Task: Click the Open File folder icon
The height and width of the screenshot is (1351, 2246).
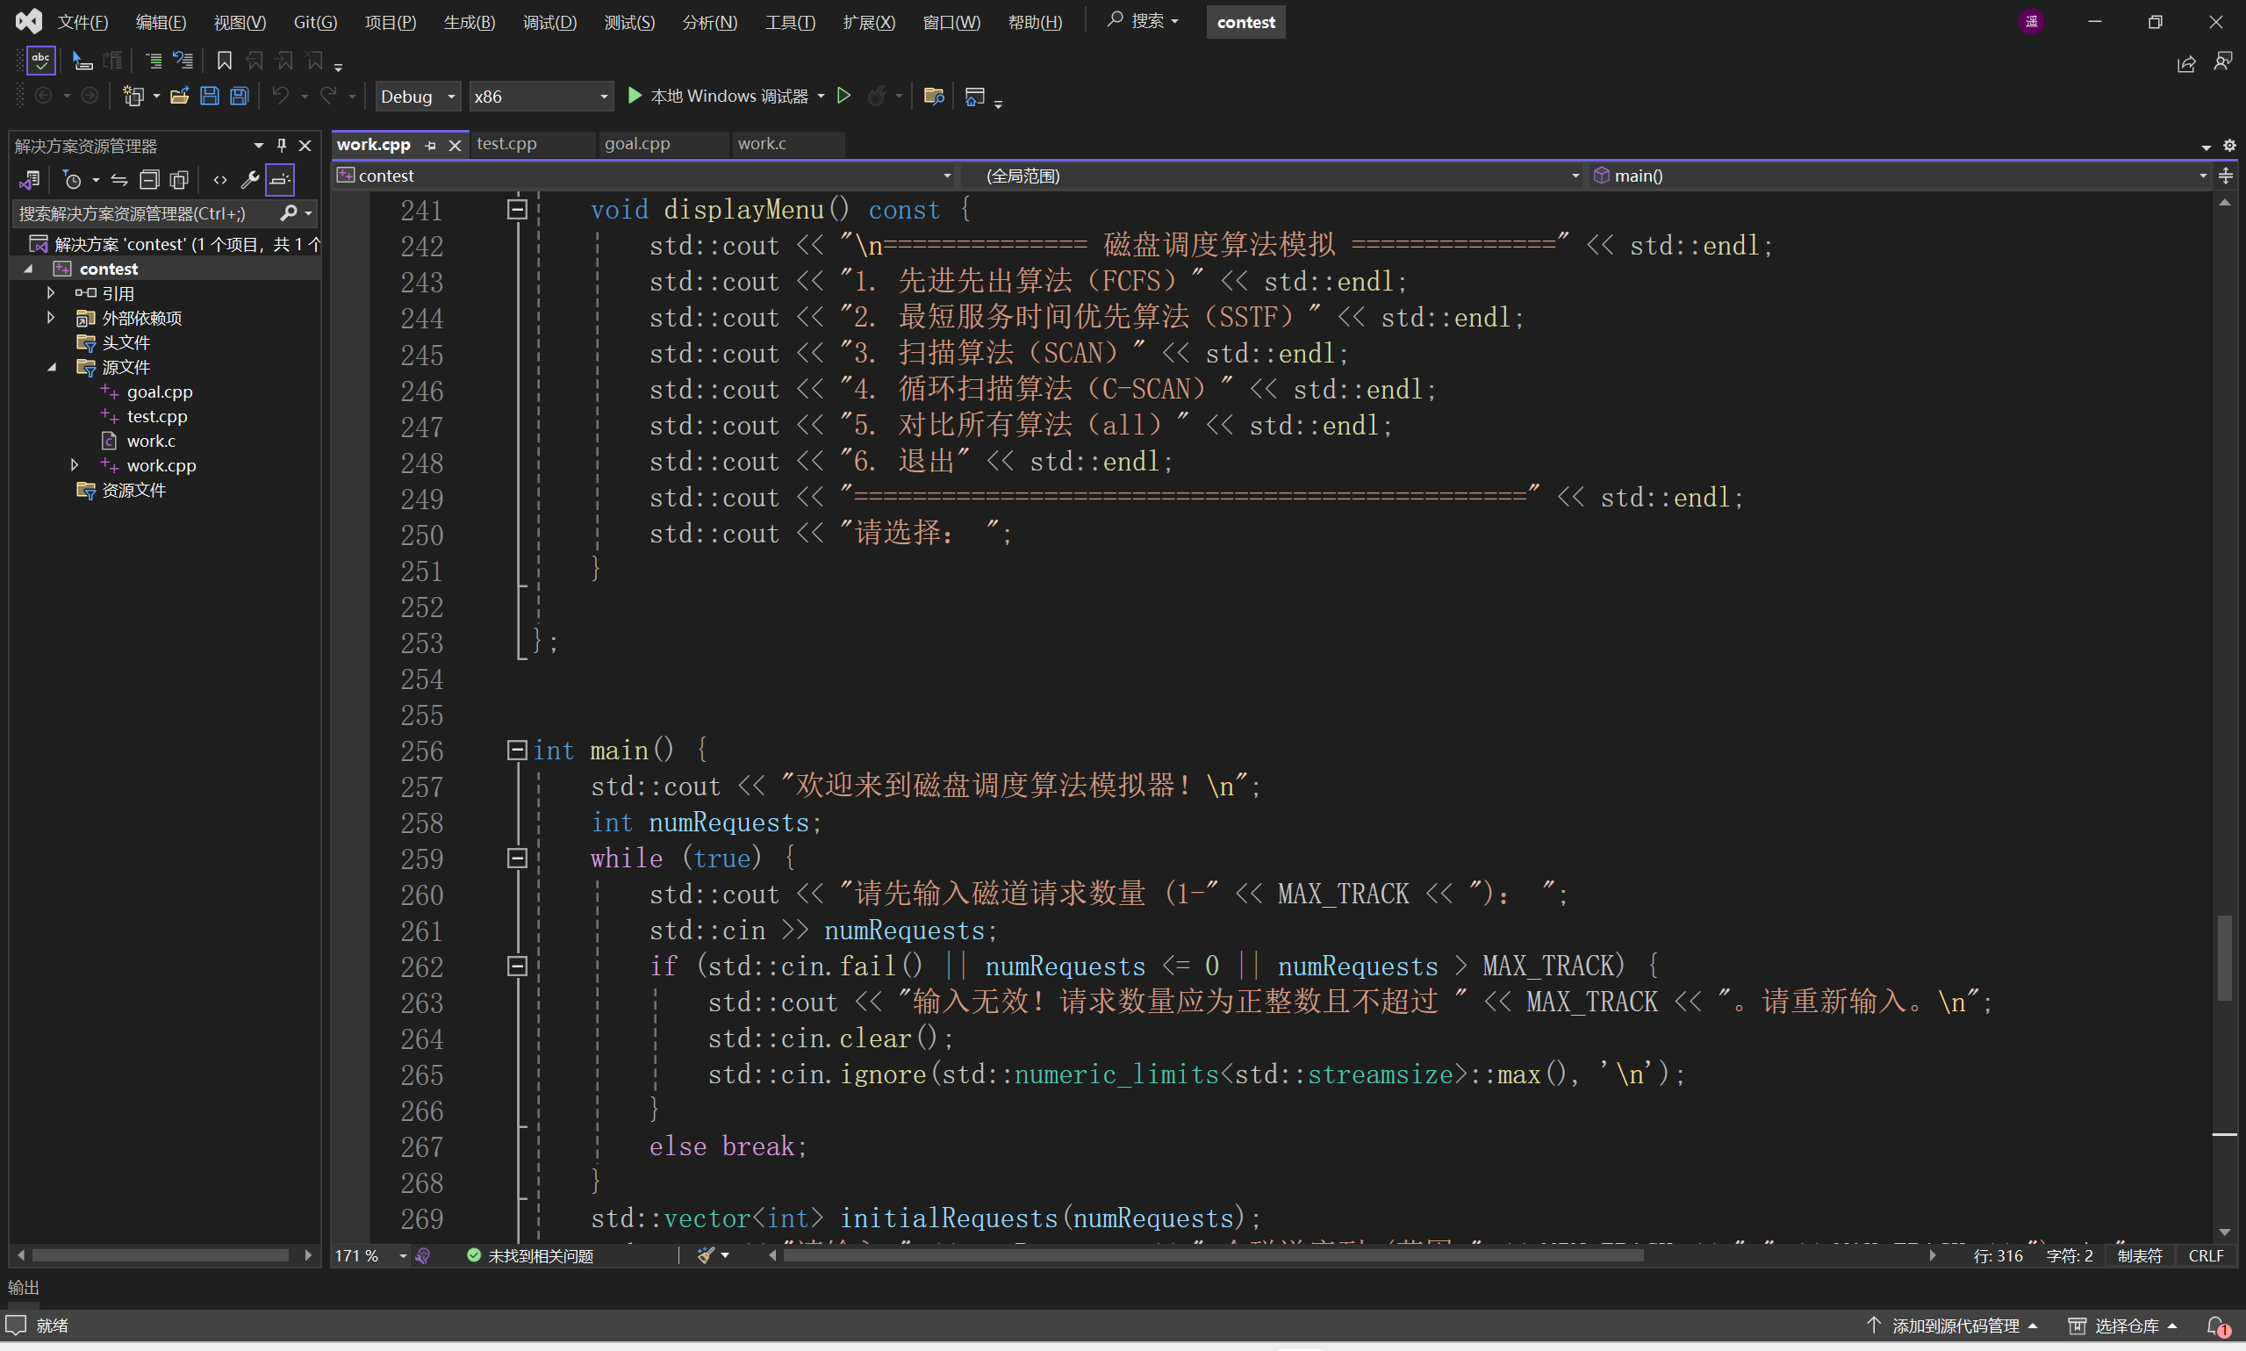Action: pyautogui.click(x=179, y=97)
